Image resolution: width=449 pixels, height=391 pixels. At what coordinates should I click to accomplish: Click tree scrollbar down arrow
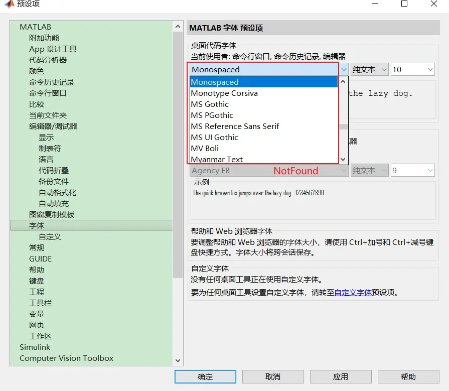click(x=178, y=360)
